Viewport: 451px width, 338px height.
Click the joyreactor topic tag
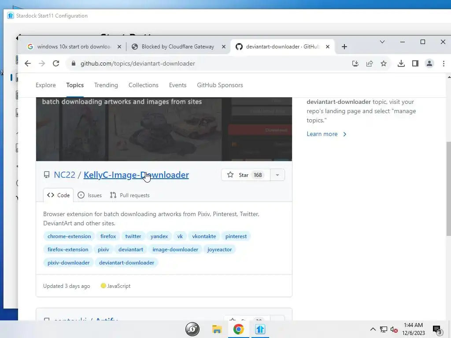(x=219, y=250)
